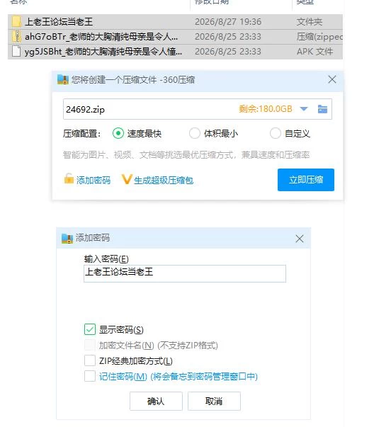Start compression with 立即压缩 button

tap(306, 180)
